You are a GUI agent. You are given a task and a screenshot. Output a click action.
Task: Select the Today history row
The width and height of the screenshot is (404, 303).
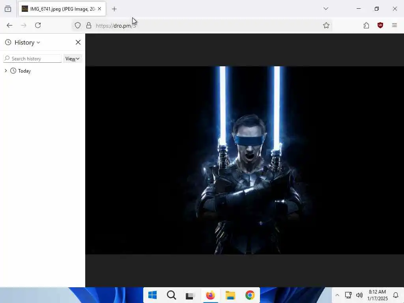tap(43, 71)
